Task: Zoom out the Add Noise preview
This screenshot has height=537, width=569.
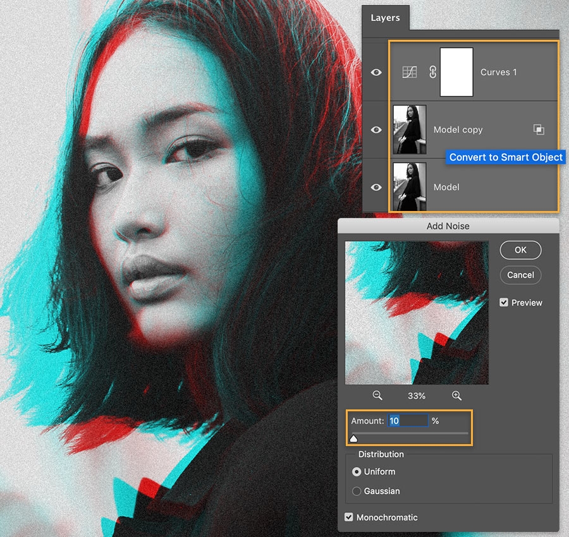Action: [377, 395]
